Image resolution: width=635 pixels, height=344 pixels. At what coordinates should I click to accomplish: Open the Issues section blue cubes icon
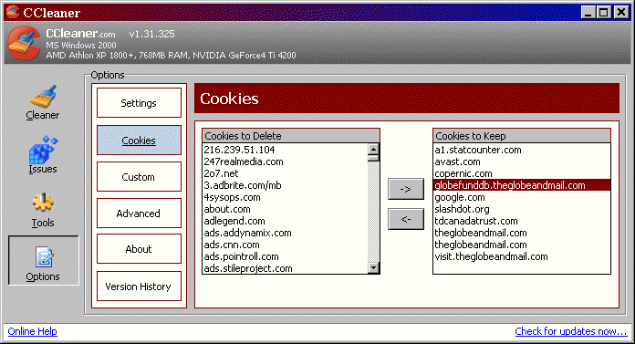pos(43,150)
